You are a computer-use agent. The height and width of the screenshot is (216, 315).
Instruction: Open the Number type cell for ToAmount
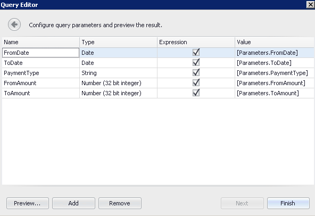[x=118, y=93]
